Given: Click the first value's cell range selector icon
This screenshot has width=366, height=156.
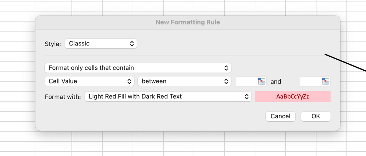Looking at the screenshot, I should pyautogui.click(x=262, y=81).
